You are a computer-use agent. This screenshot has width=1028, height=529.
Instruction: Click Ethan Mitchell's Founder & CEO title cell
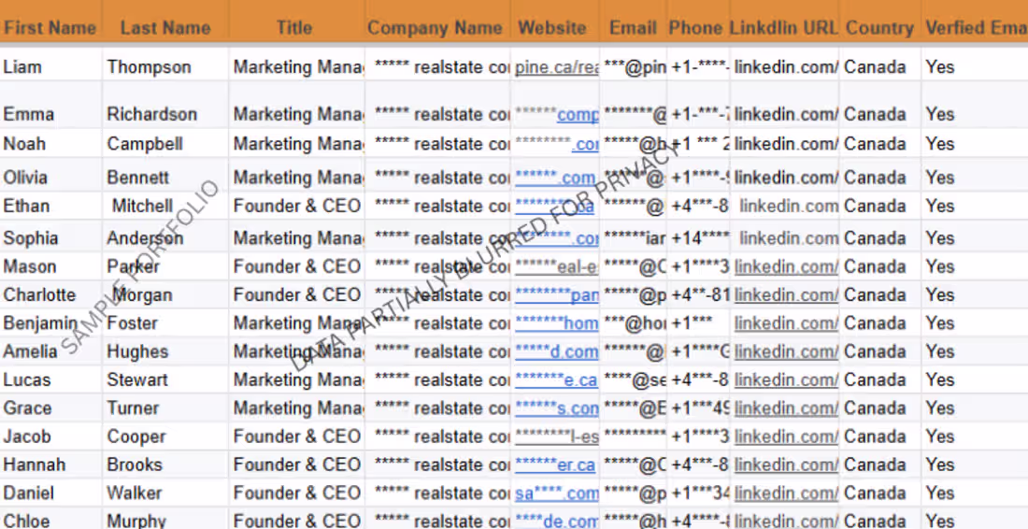297,206
